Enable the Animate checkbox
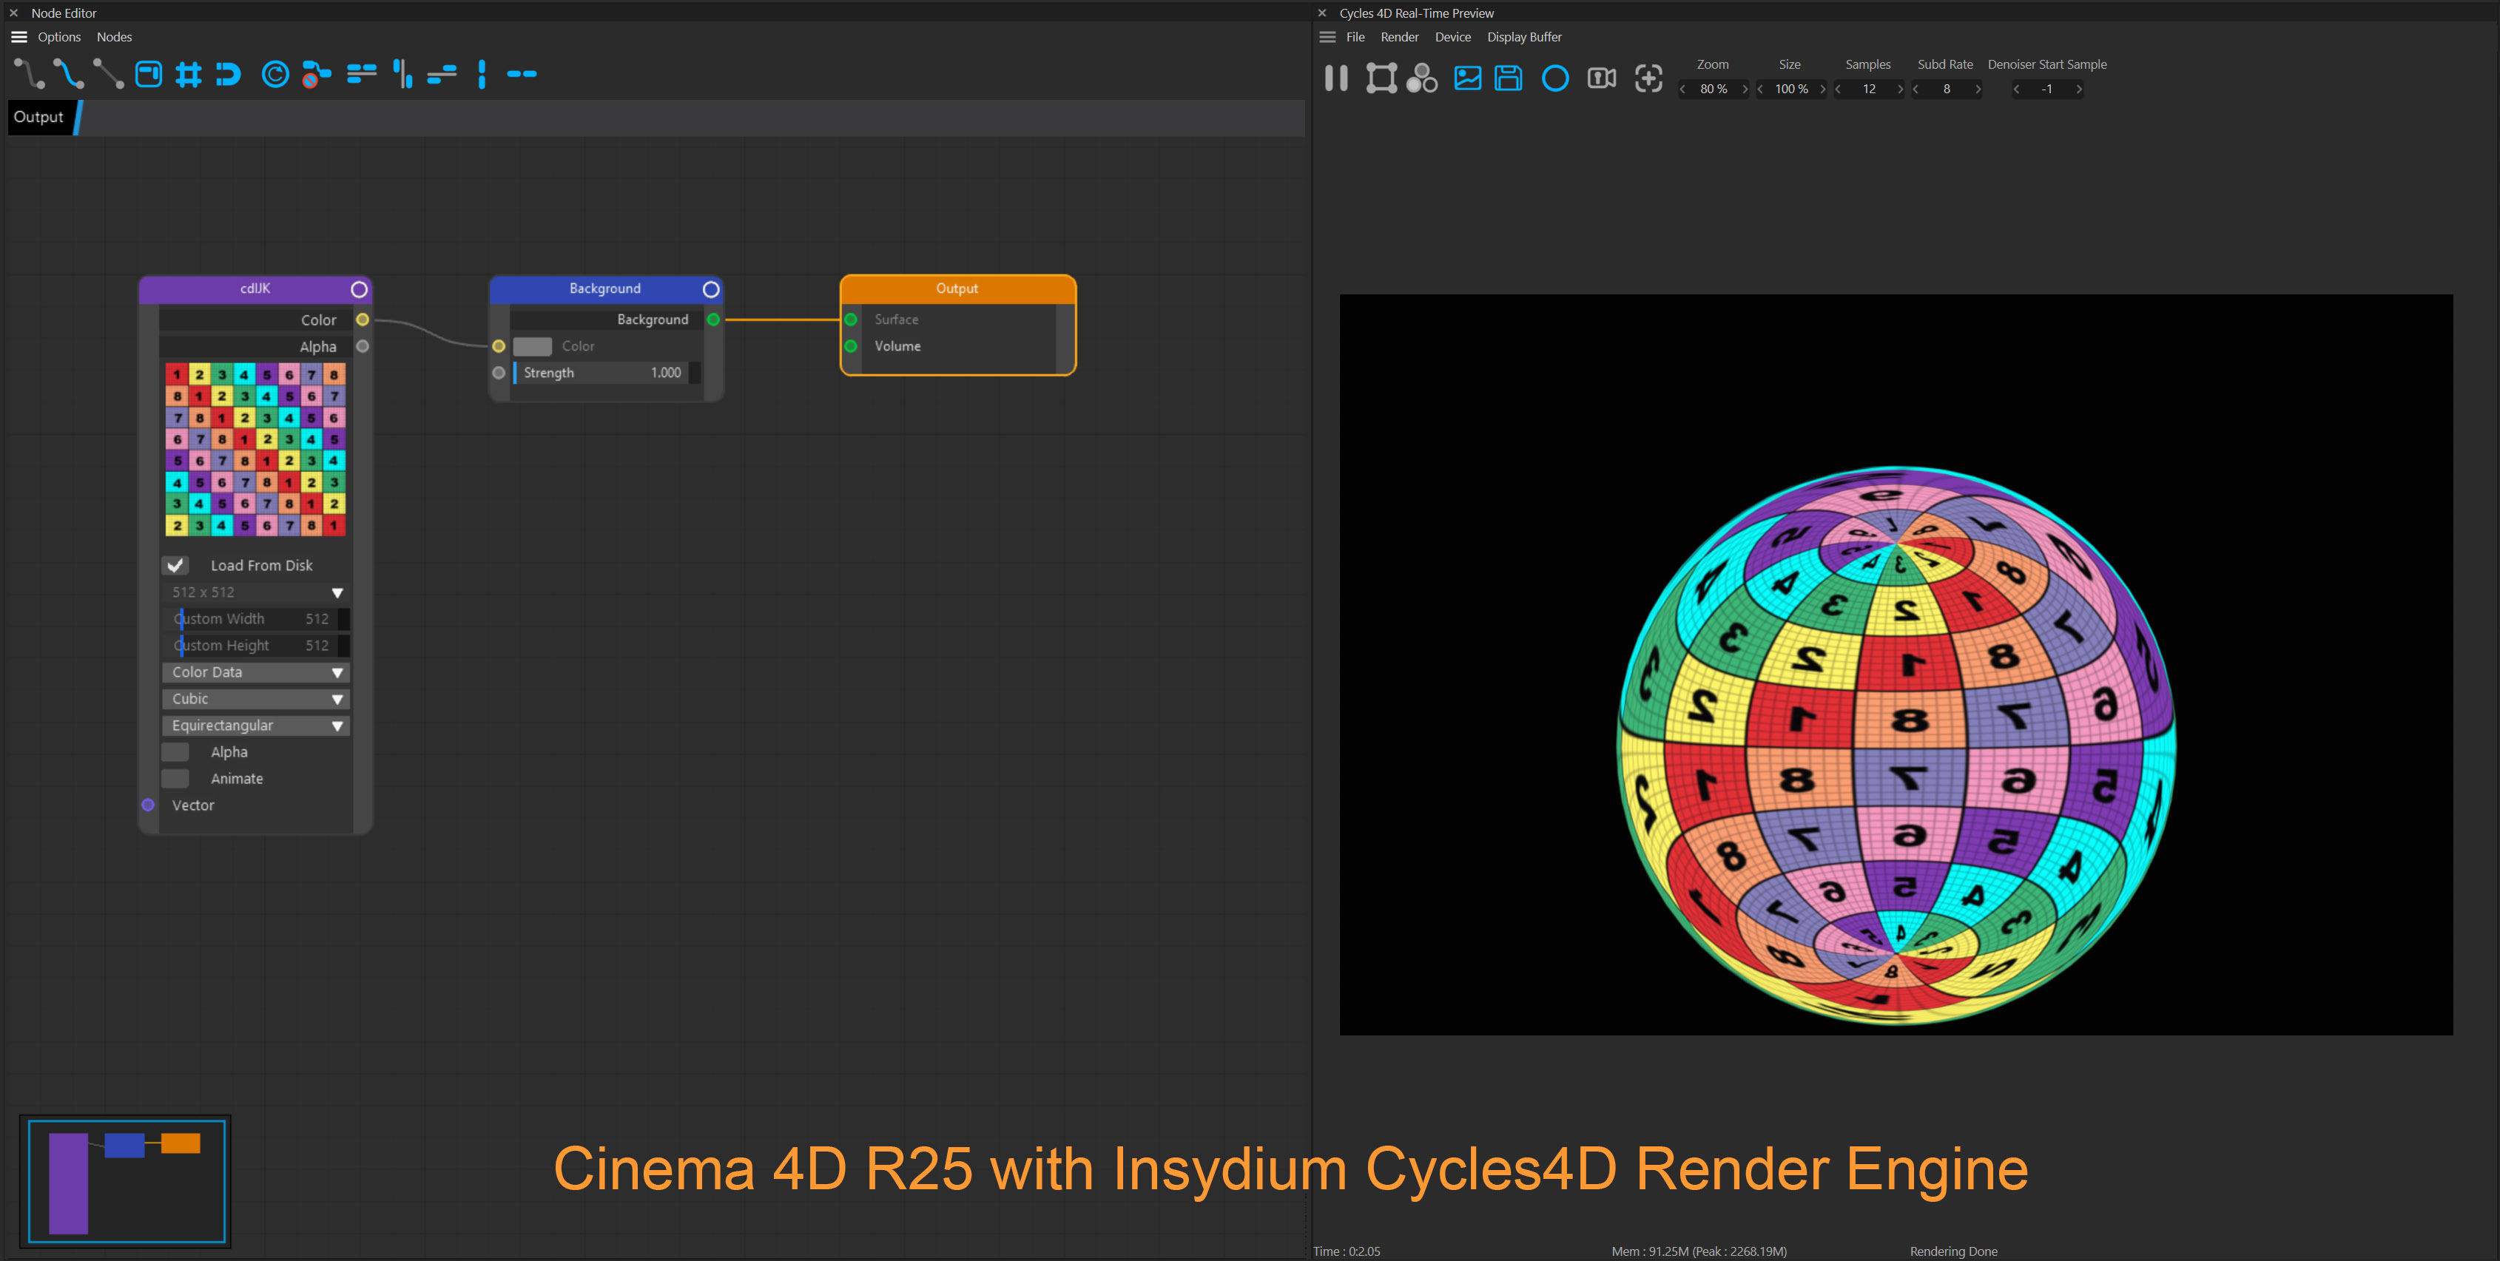This screenshot has height=1261, width=2500. tap(175, 779)
